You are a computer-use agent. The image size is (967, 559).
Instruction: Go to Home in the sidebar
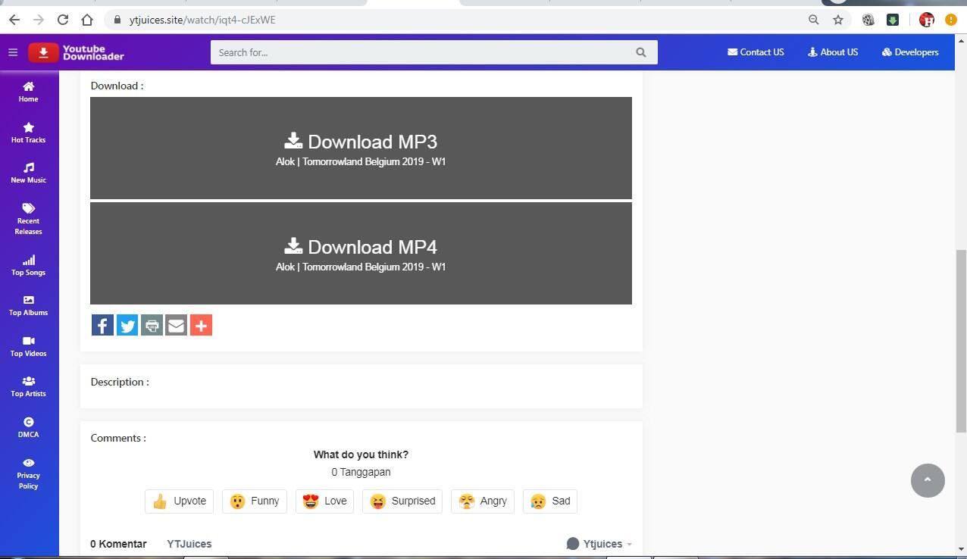coord(29,92)
